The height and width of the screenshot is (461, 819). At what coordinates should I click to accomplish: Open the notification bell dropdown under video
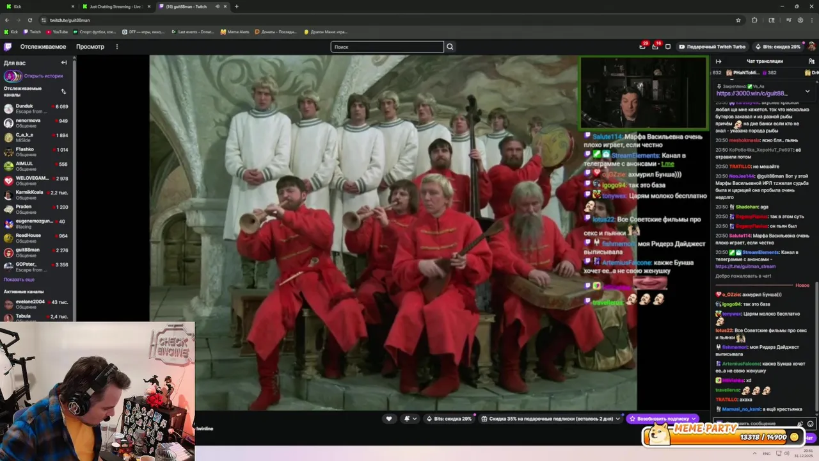click(x=409, y=419)
